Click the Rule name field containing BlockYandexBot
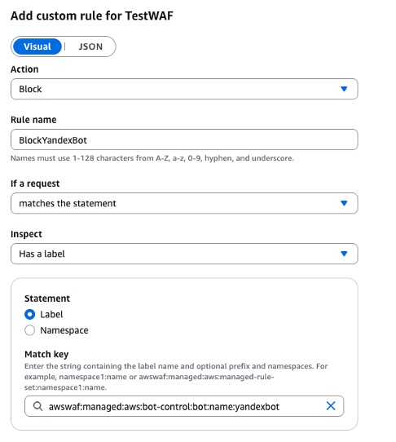 click(x=184, y=139)
